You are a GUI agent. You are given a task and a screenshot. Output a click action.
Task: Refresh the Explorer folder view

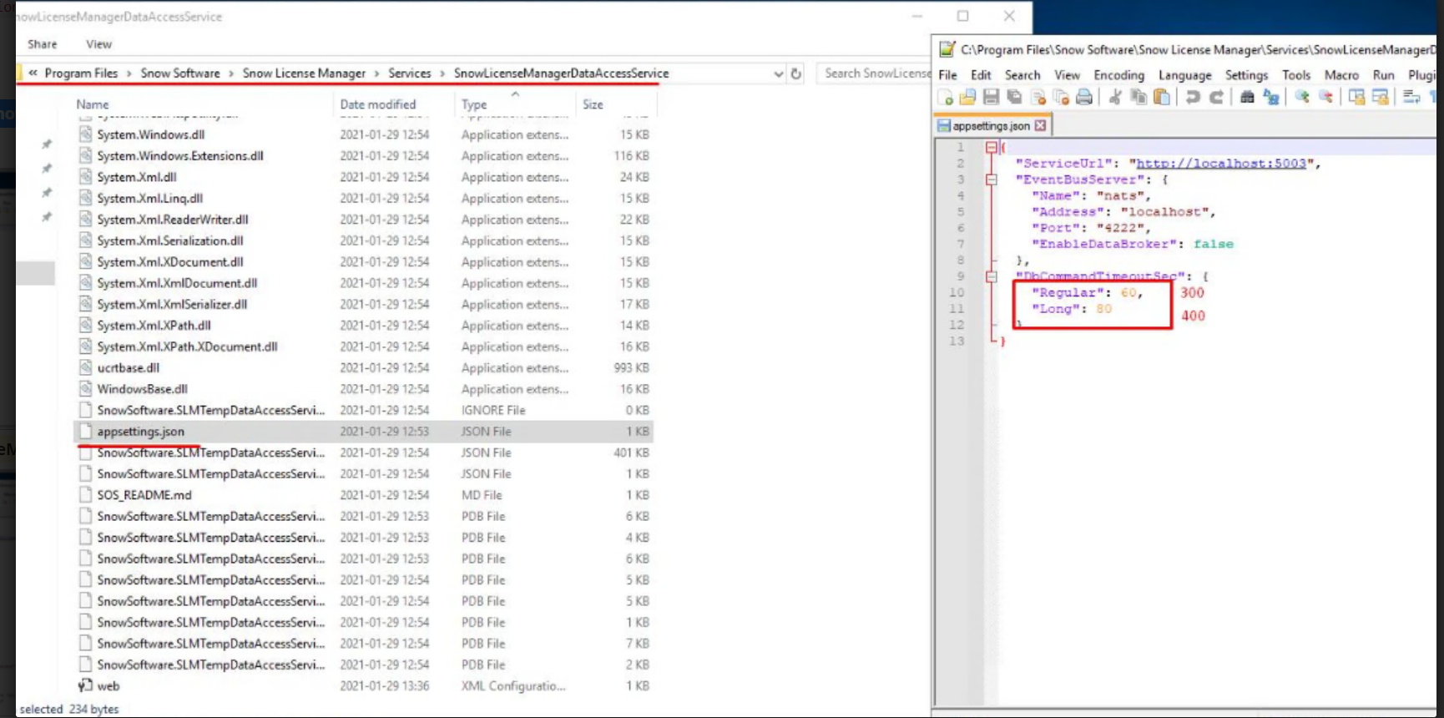(796, 73)
